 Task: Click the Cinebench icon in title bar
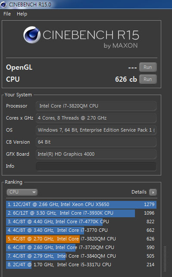(x=3, y=4)
